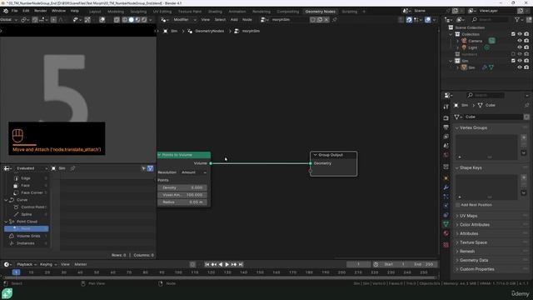The width and height of the screenshot is (533, 300).
Task: Play the animation forward
Action: (x=227, y=264)
